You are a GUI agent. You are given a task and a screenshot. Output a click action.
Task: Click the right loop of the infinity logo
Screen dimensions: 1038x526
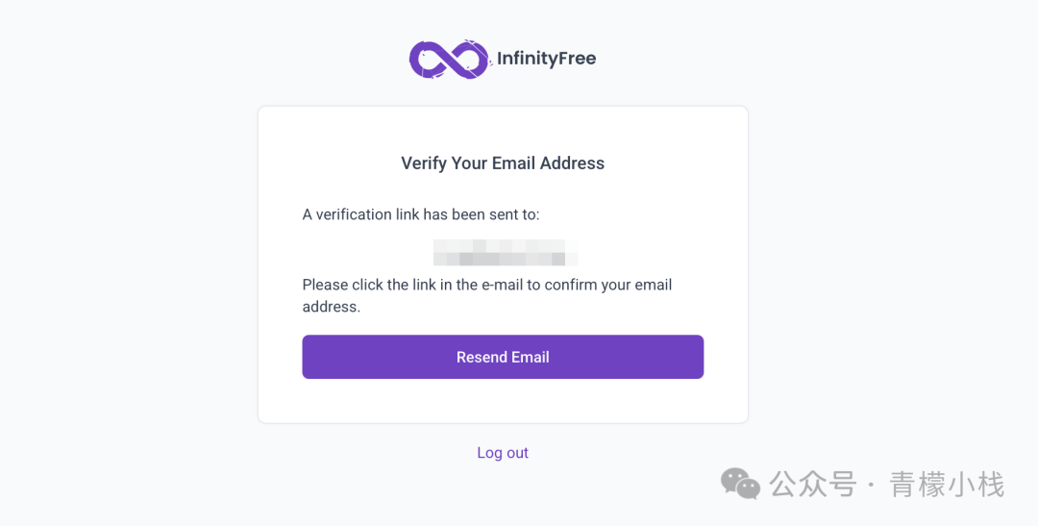coord(470,59)
